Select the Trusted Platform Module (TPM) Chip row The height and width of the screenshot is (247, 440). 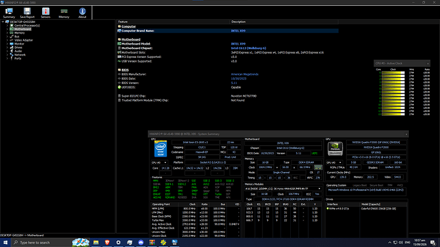click(228, 100)
